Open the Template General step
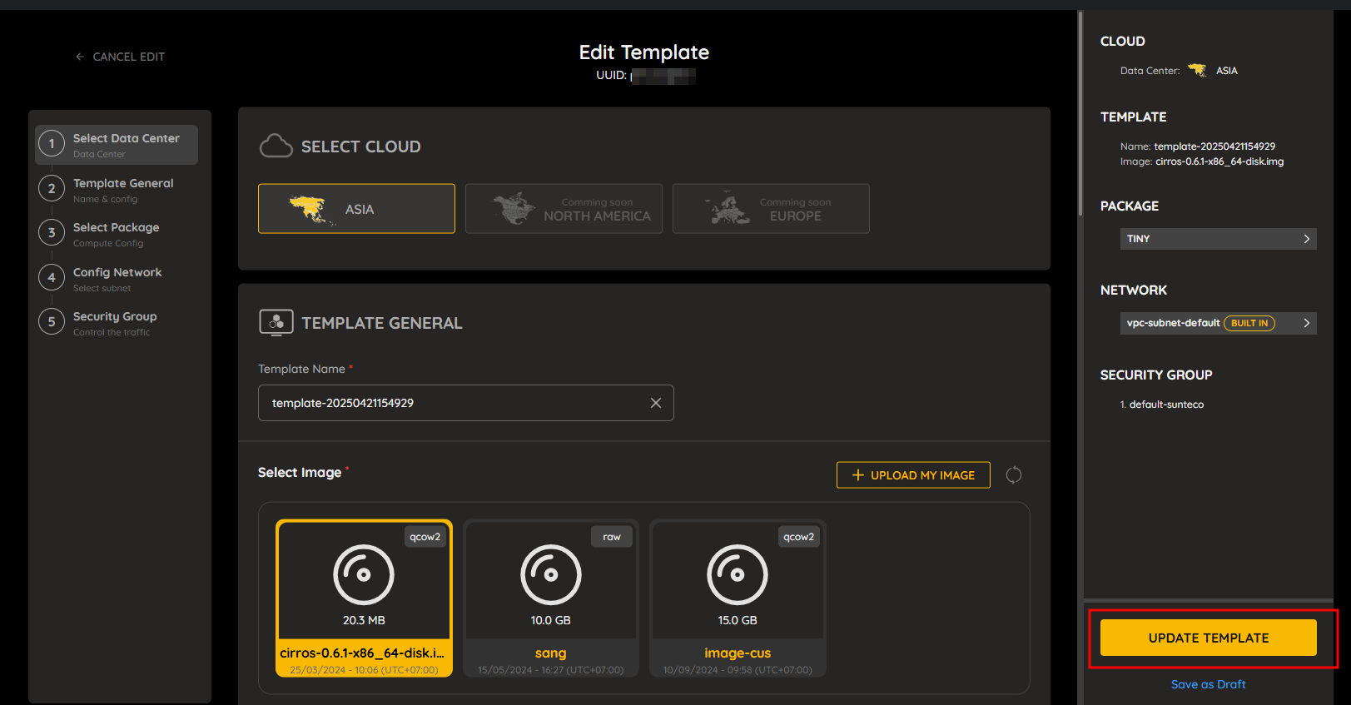This screenshot has width=1351, height=705. (117, 190)
